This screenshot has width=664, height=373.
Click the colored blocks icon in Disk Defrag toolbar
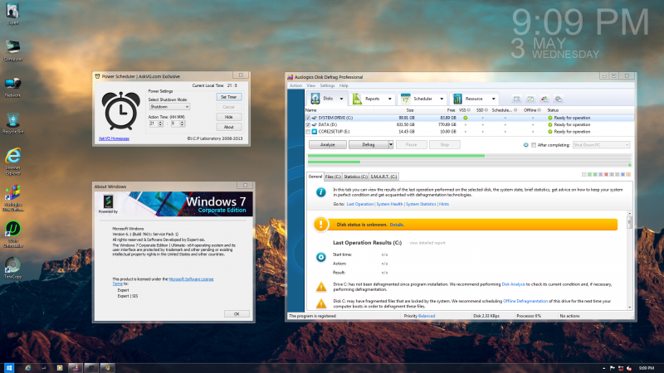[544, 99]
